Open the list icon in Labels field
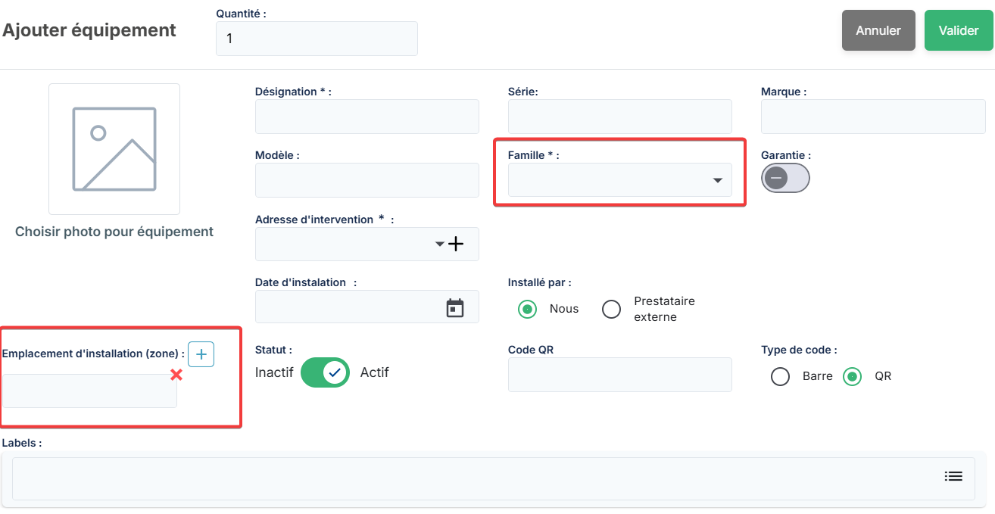995x514 pixels. [953, 476]
